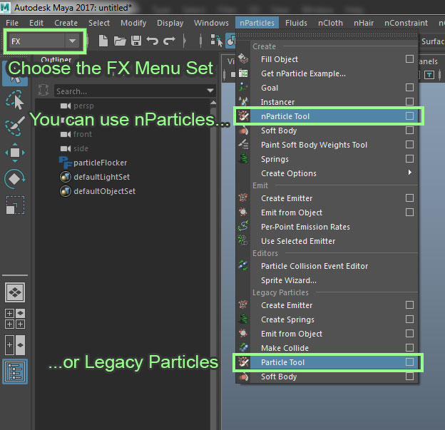Open the nConstraint menu
The width and height of the screenshot is (445, 430).
coord(406,23)
